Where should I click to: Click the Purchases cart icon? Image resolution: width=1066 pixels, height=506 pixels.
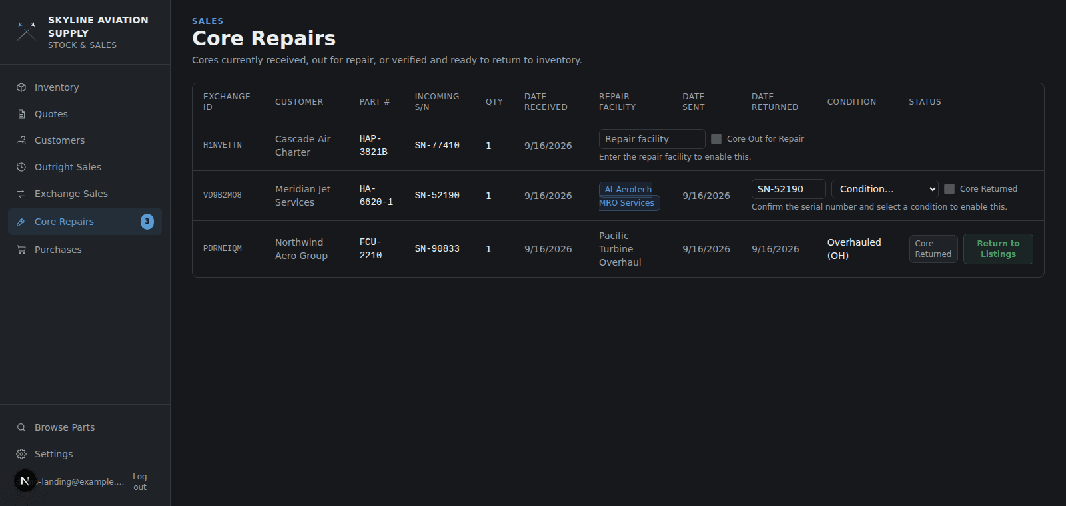[21, 250]
